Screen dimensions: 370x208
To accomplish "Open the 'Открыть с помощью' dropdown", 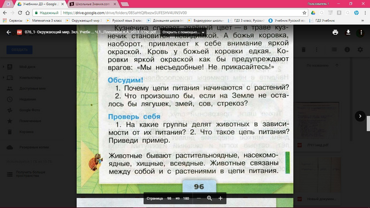I will (183, 32).
